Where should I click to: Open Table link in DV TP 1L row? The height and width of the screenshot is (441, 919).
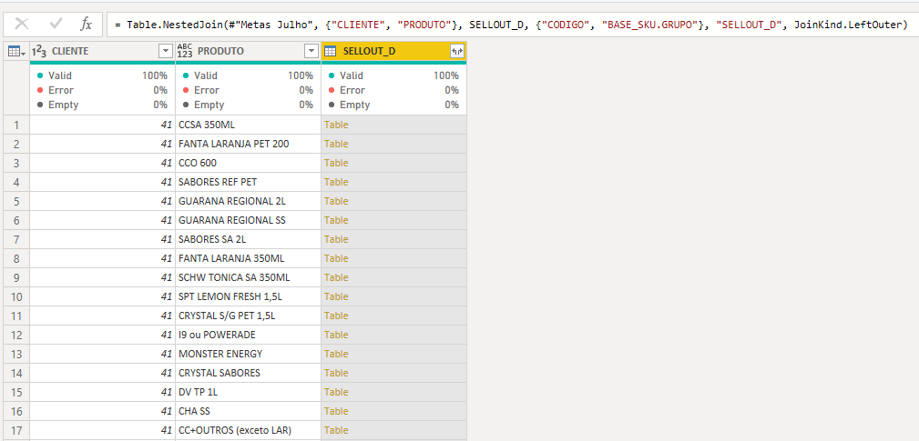point(336,392)
